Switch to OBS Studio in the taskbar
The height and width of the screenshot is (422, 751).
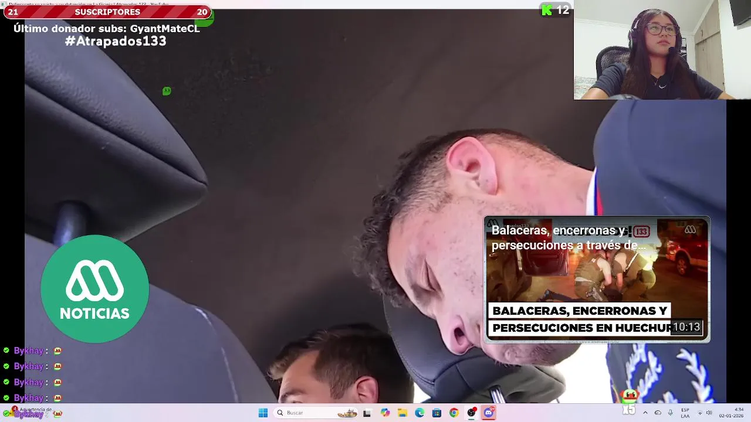coord(471,413)
